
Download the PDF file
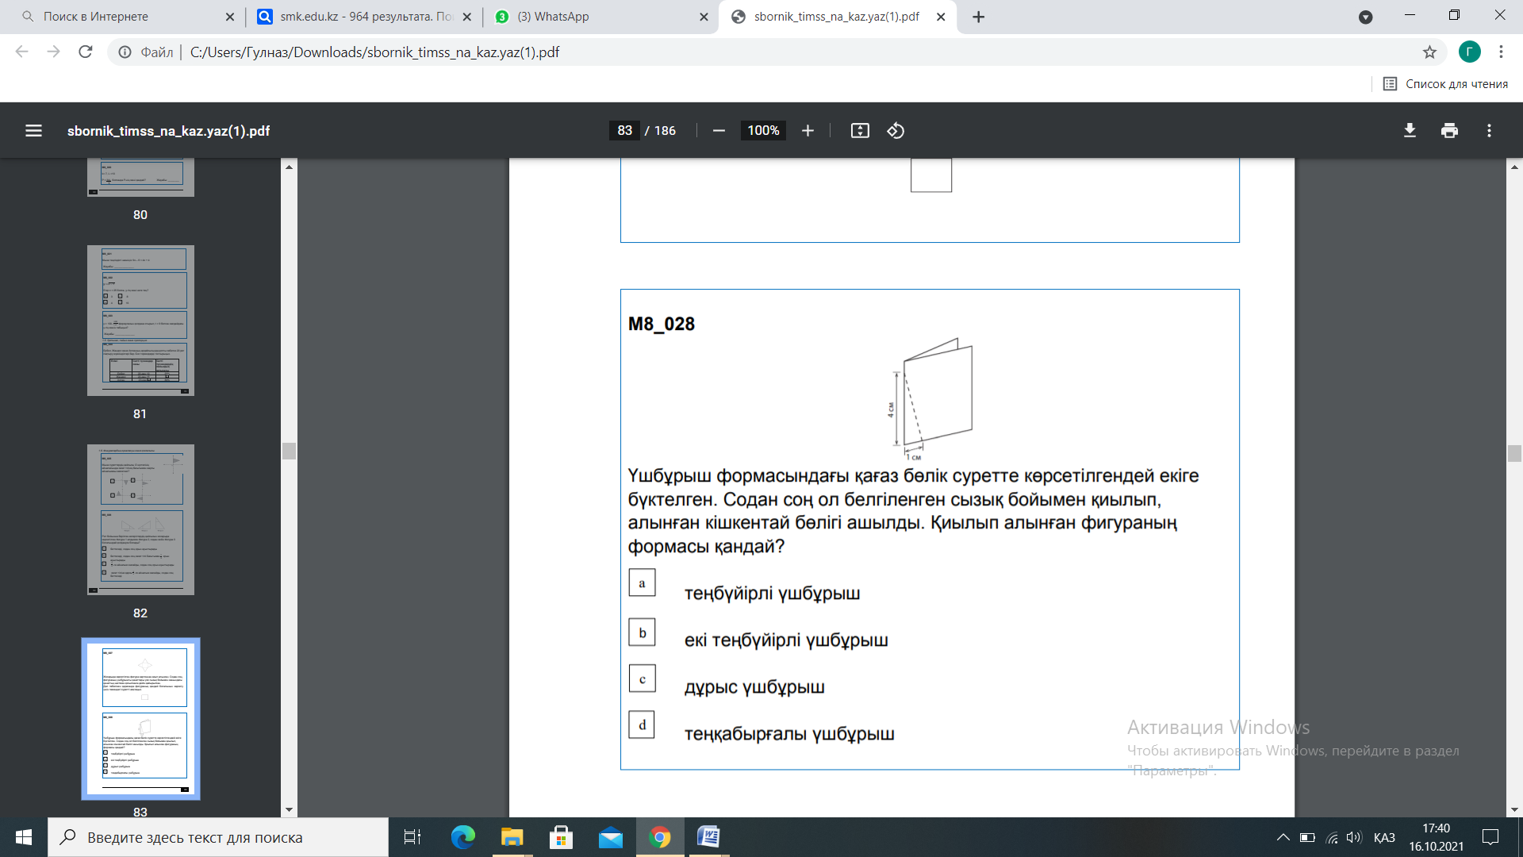point(1410,131)
